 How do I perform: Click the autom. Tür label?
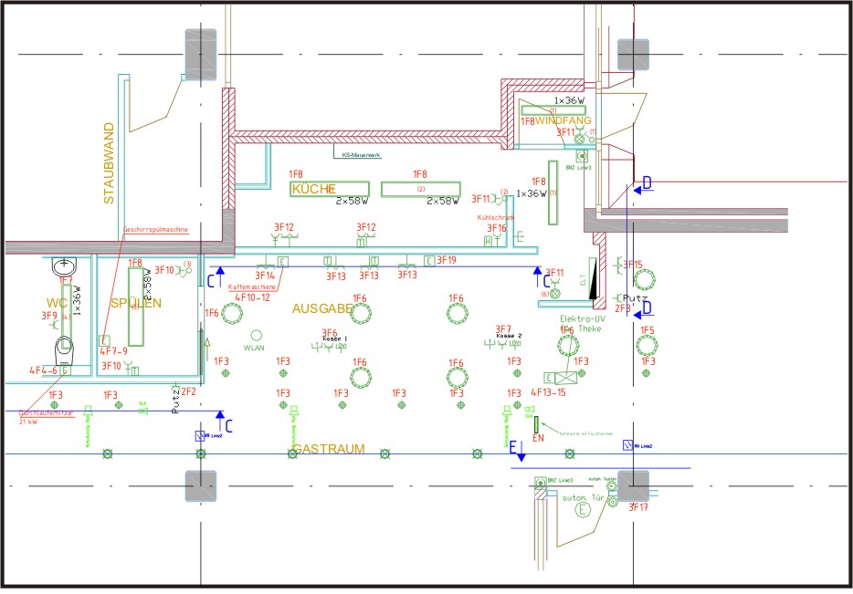tap(584, 498)
